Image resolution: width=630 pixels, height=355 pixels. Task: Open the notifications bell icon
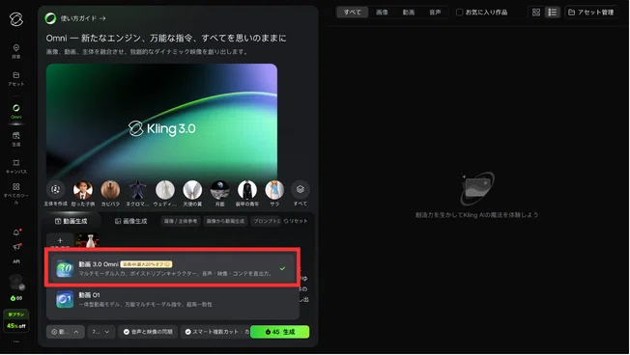tap(16, 232)
